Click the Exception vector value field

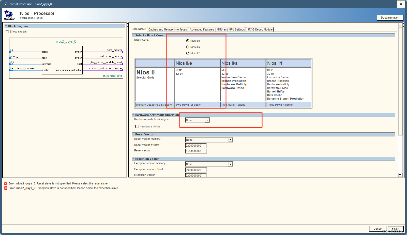196,176
